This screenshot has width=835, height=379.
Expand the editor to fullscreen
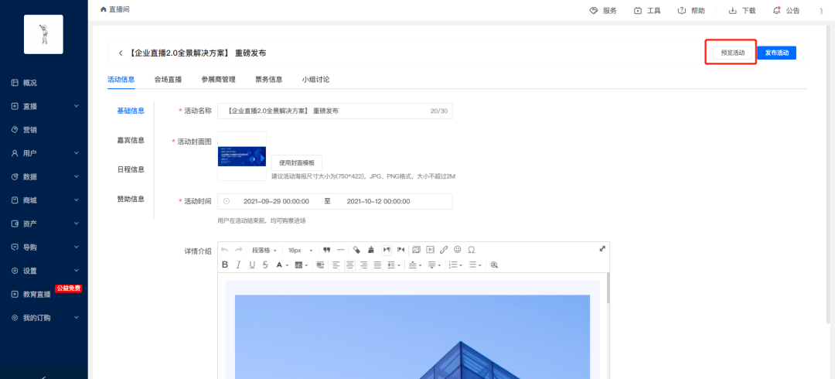coord(602,249)
